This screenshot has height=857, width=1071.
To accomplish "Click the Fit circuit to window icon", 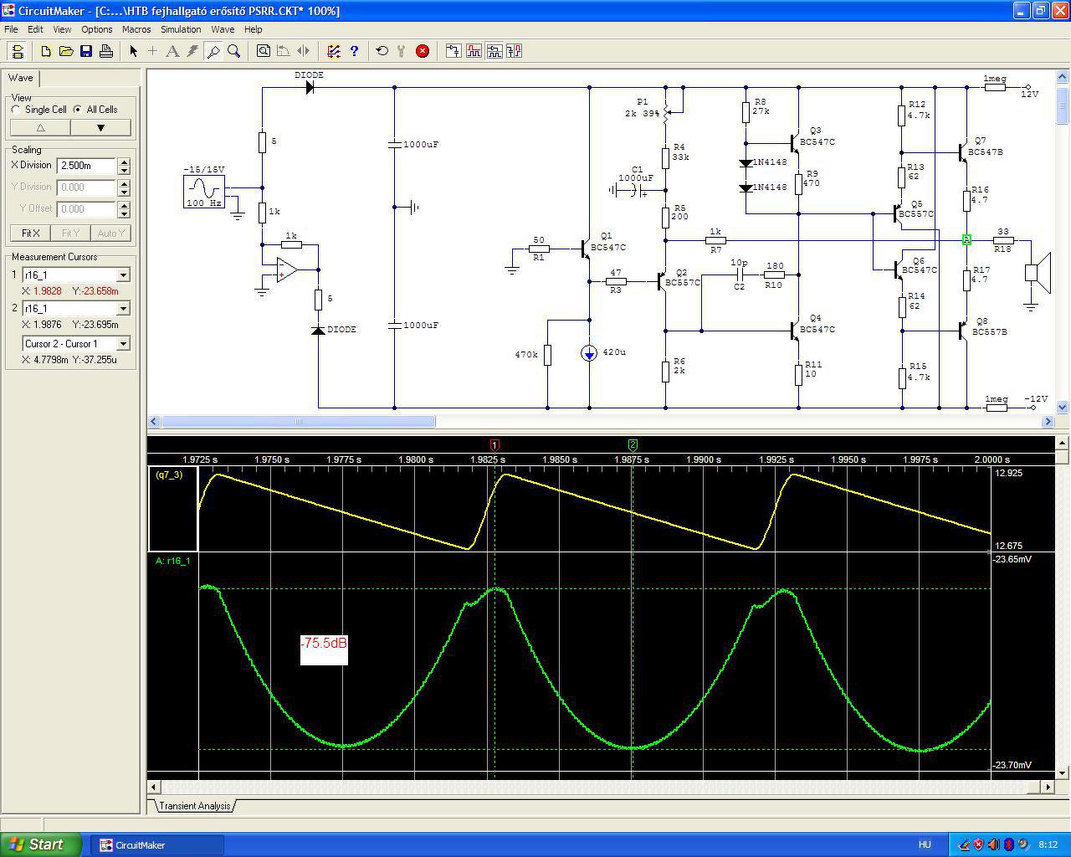I will 263,51.
